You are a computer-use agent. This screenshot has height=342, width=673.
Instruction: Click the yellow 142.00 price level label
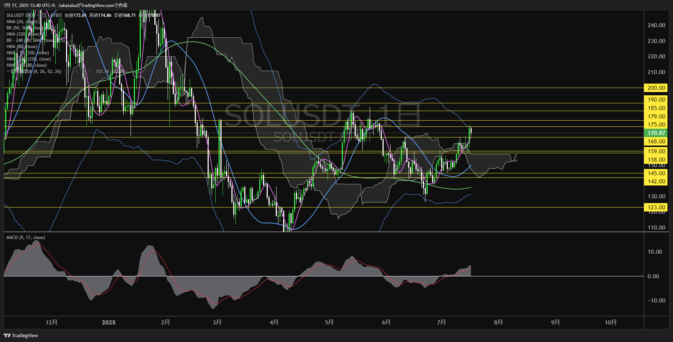click(656, 181)
